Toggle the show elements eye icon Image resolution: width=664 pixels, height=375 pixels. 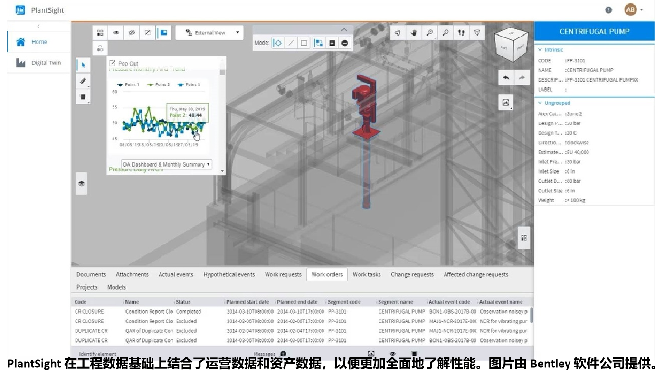coord(116,33)
